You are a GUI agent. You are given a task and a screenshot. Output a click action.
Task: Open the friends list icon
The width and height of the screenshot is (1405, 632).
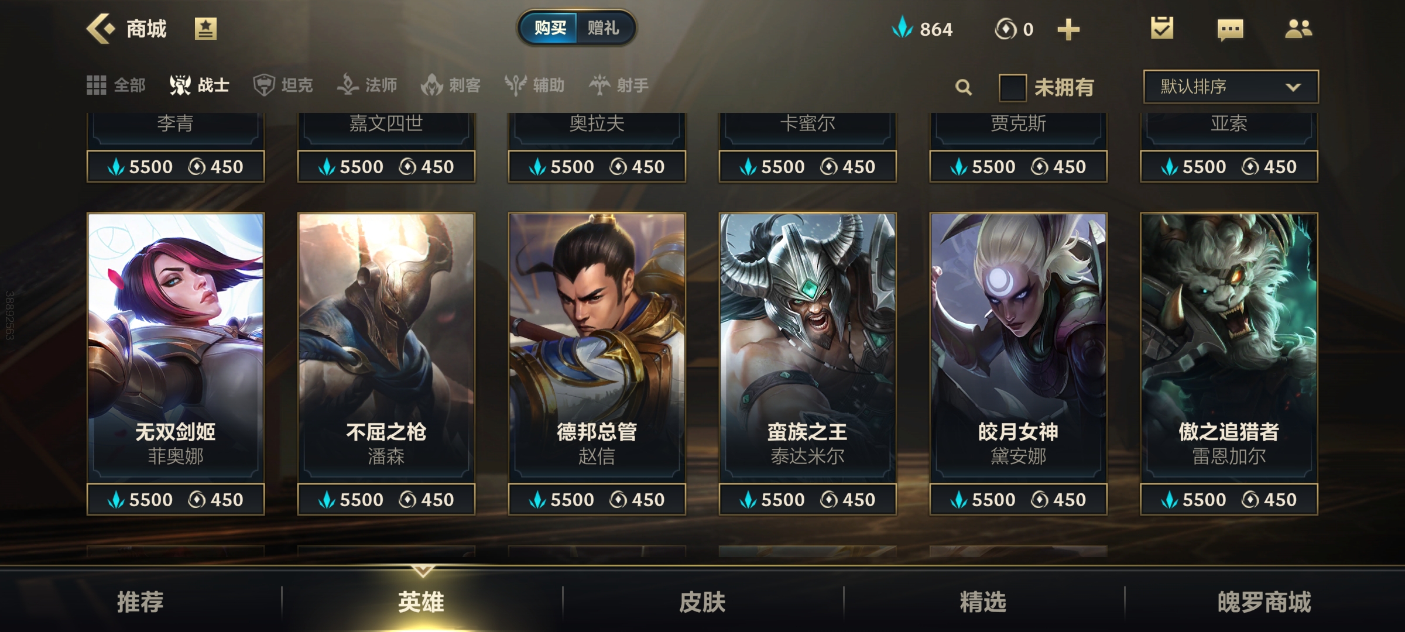(x=1298, y=29)
